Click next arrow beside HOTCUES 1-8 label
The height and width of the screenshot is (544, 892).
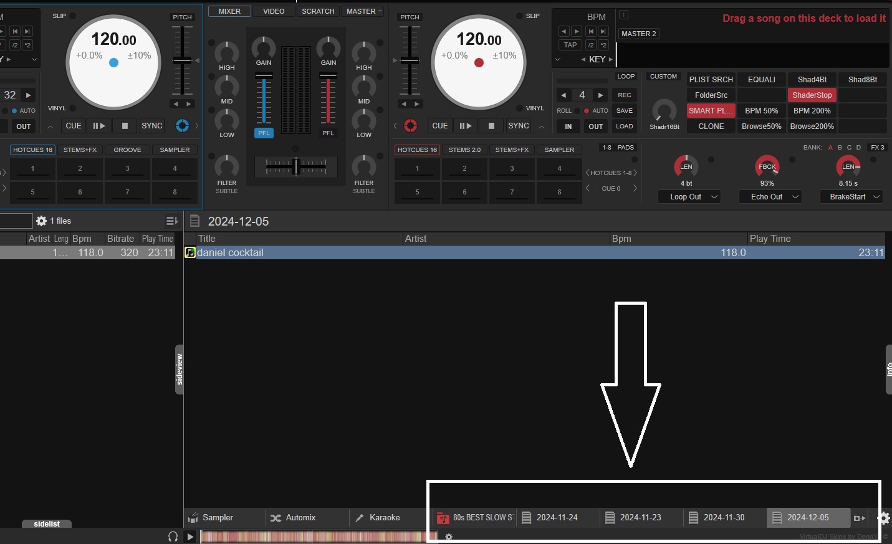tap(635, 173)
